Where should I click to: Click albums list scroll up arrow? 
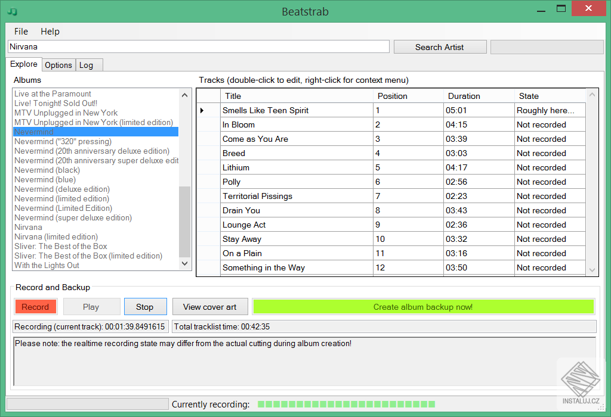[185, 95]
